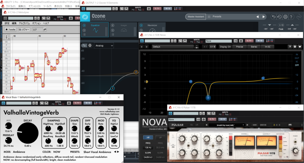Click the Melodyne link chain icon next to 117
Image resolution: width=304 pixels, height=163 pixels.
click(x=45, y=29)
